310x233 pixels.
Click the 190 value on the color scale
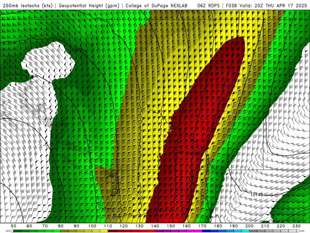pyautogui.click(x=234, y=226)
